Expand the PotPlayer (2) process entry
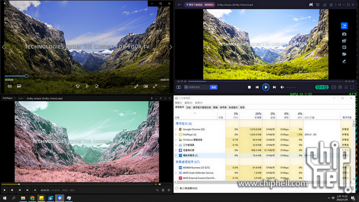This screenshot has height=202, width=359. 176,135
